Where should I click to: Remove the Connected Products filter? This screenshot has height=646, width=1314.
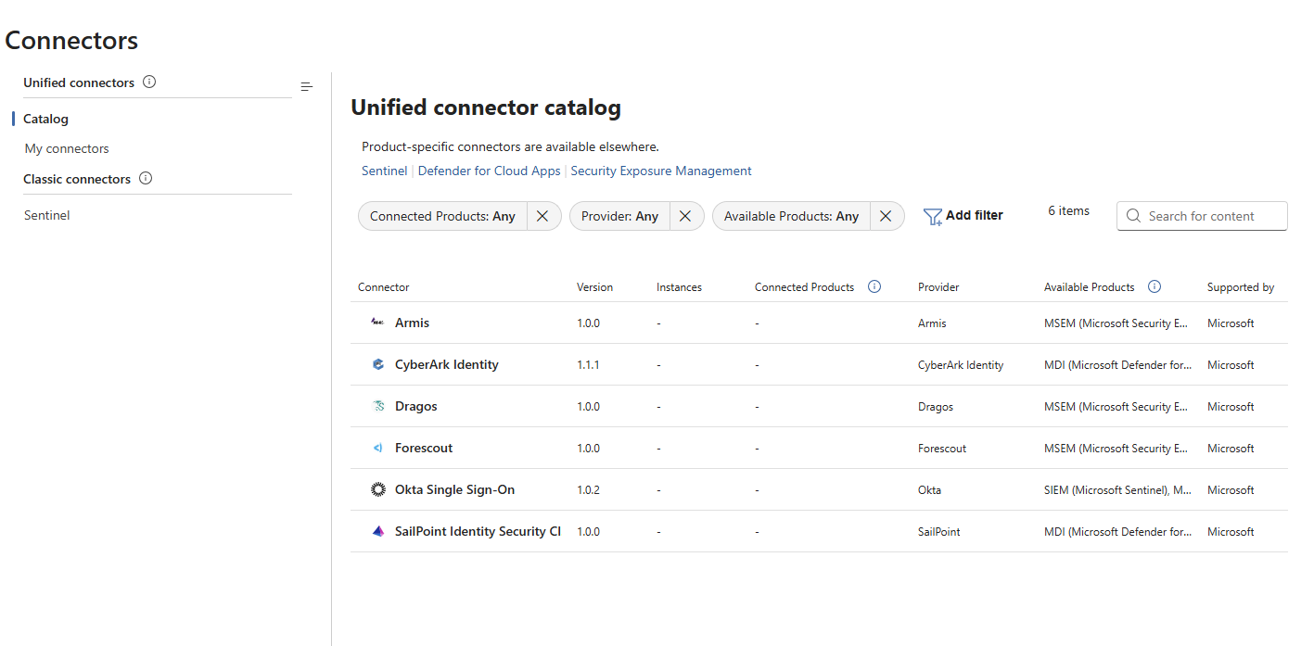542,216
